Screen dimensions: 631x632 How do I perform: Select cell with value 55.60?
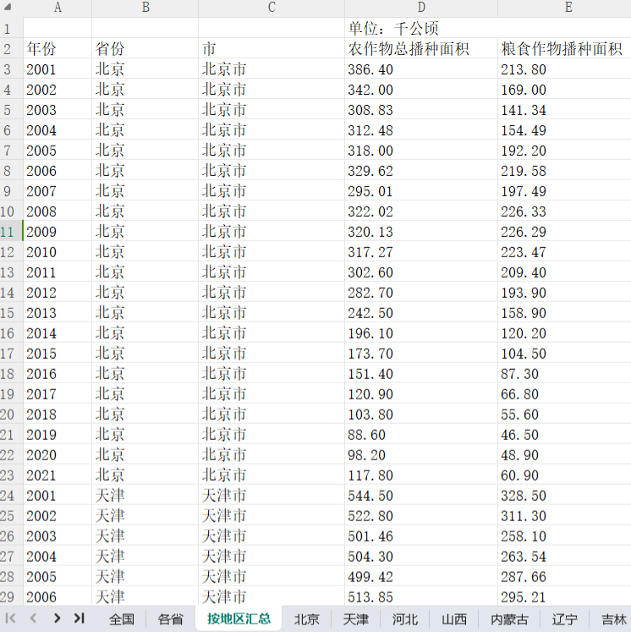(564, 415)
